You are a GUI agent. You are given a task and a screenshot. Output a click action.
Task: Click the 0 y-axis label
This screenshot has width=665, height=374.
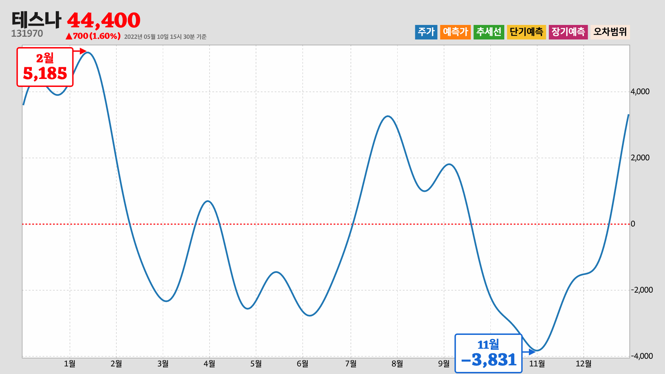pyautogui.click(x=633, y=224)
